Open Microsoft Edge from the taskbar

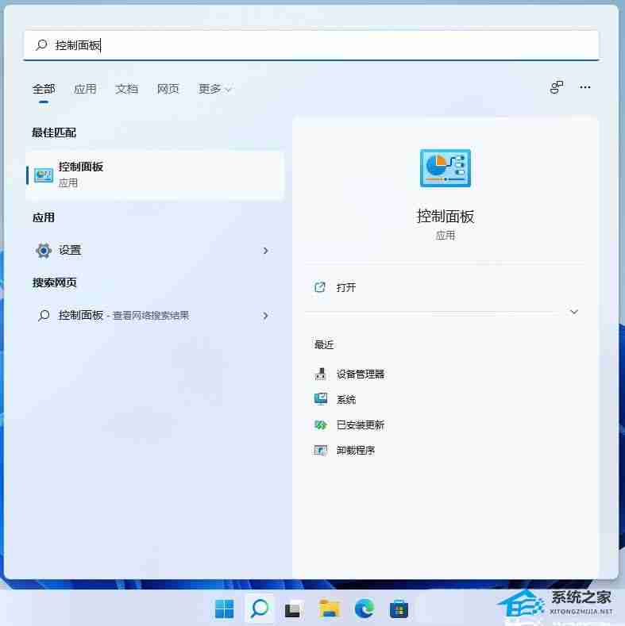point(365,609)
